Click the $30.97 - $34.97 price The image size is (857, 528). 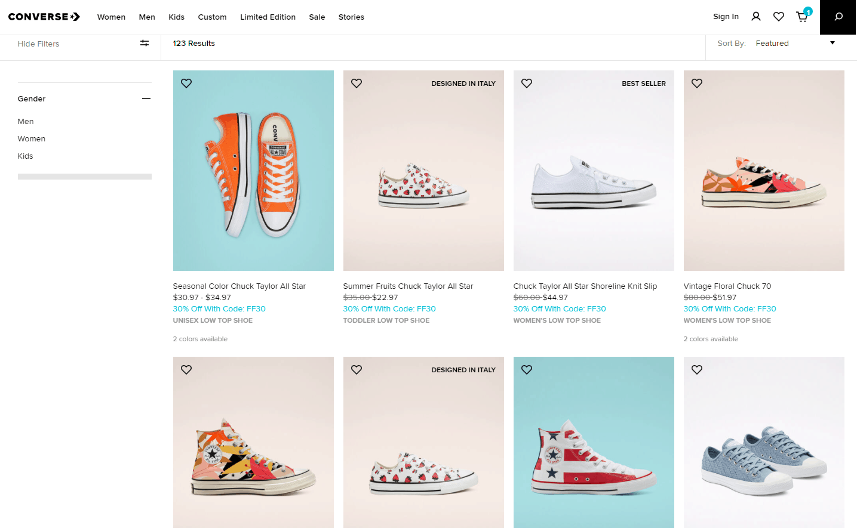[x=202, y=298]
